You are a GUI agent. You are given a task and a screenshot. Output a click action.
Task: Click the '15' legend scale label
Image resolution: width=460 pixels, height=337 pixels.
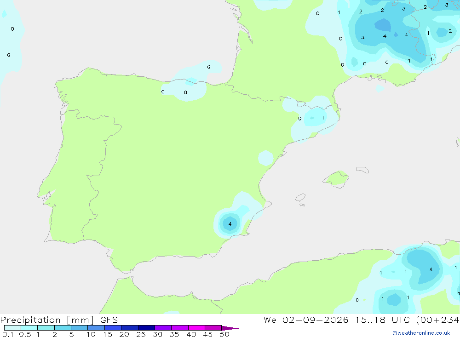(108, 334)
